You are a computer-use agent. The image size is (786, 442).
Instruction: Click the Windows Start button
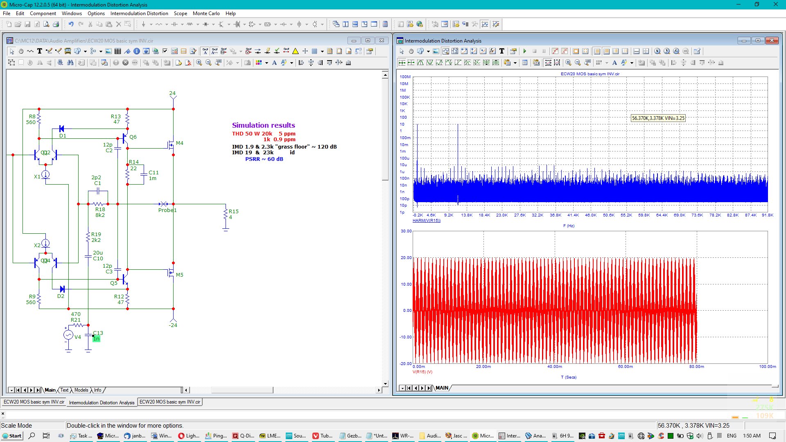12,436
